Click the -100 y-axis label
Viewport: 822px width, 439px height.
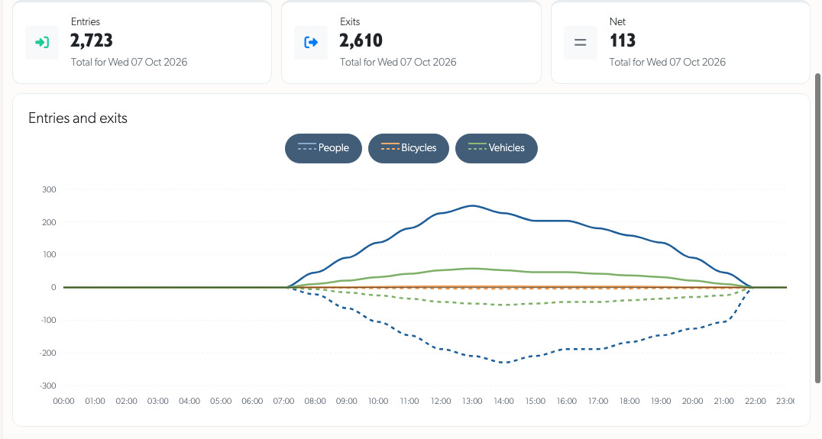pyautogui.click(x=47, y=320)
